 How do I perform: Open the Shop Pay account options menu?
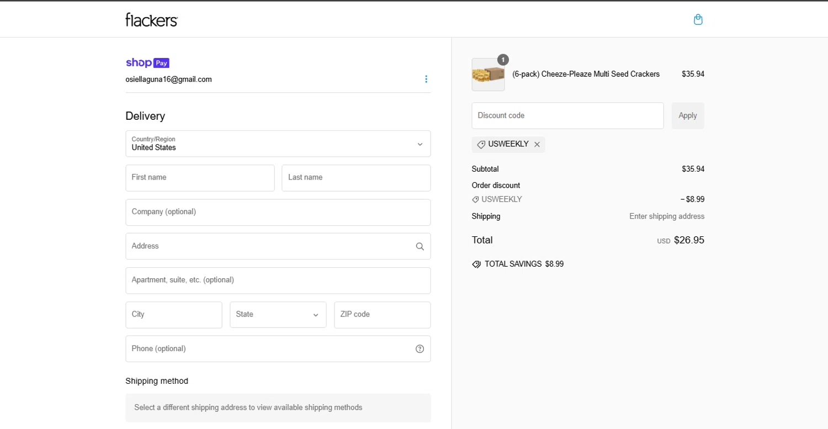(426, 79)
